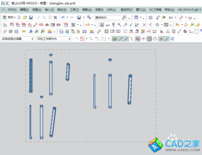Click the Point on Face snap icon

173,39
